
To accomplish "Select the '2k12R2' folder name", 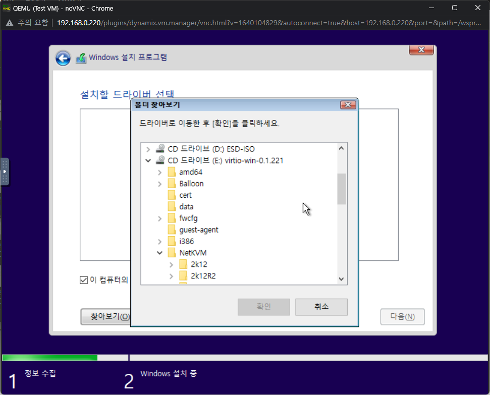I will click(x=203, y=276).
